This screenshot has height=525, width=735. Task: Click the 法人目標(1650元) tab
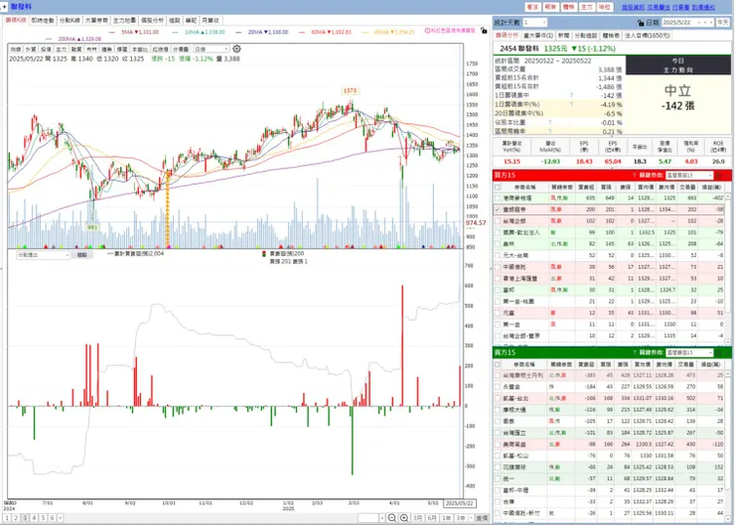pos(648,35)
